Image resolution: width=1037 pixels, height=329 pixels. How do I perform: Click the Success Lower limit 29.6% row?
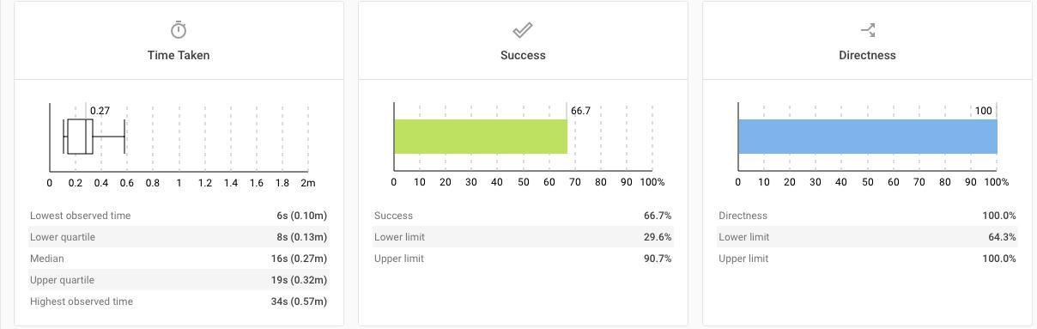pos(523,237)
